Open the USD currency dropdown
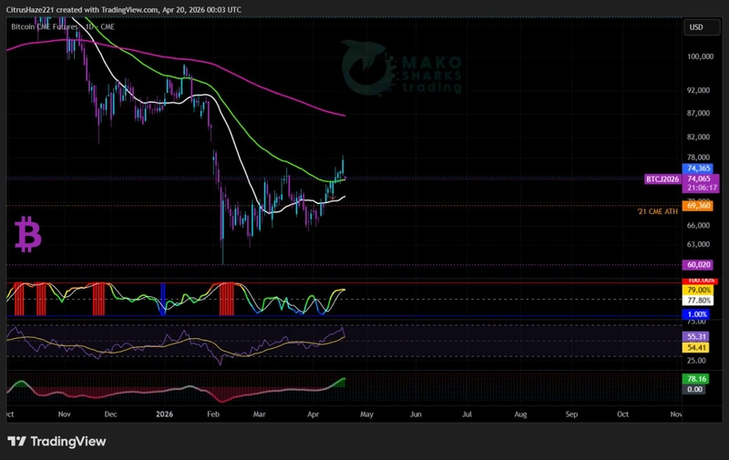This screenshot has width=729, height=460. tap(696, 27)
